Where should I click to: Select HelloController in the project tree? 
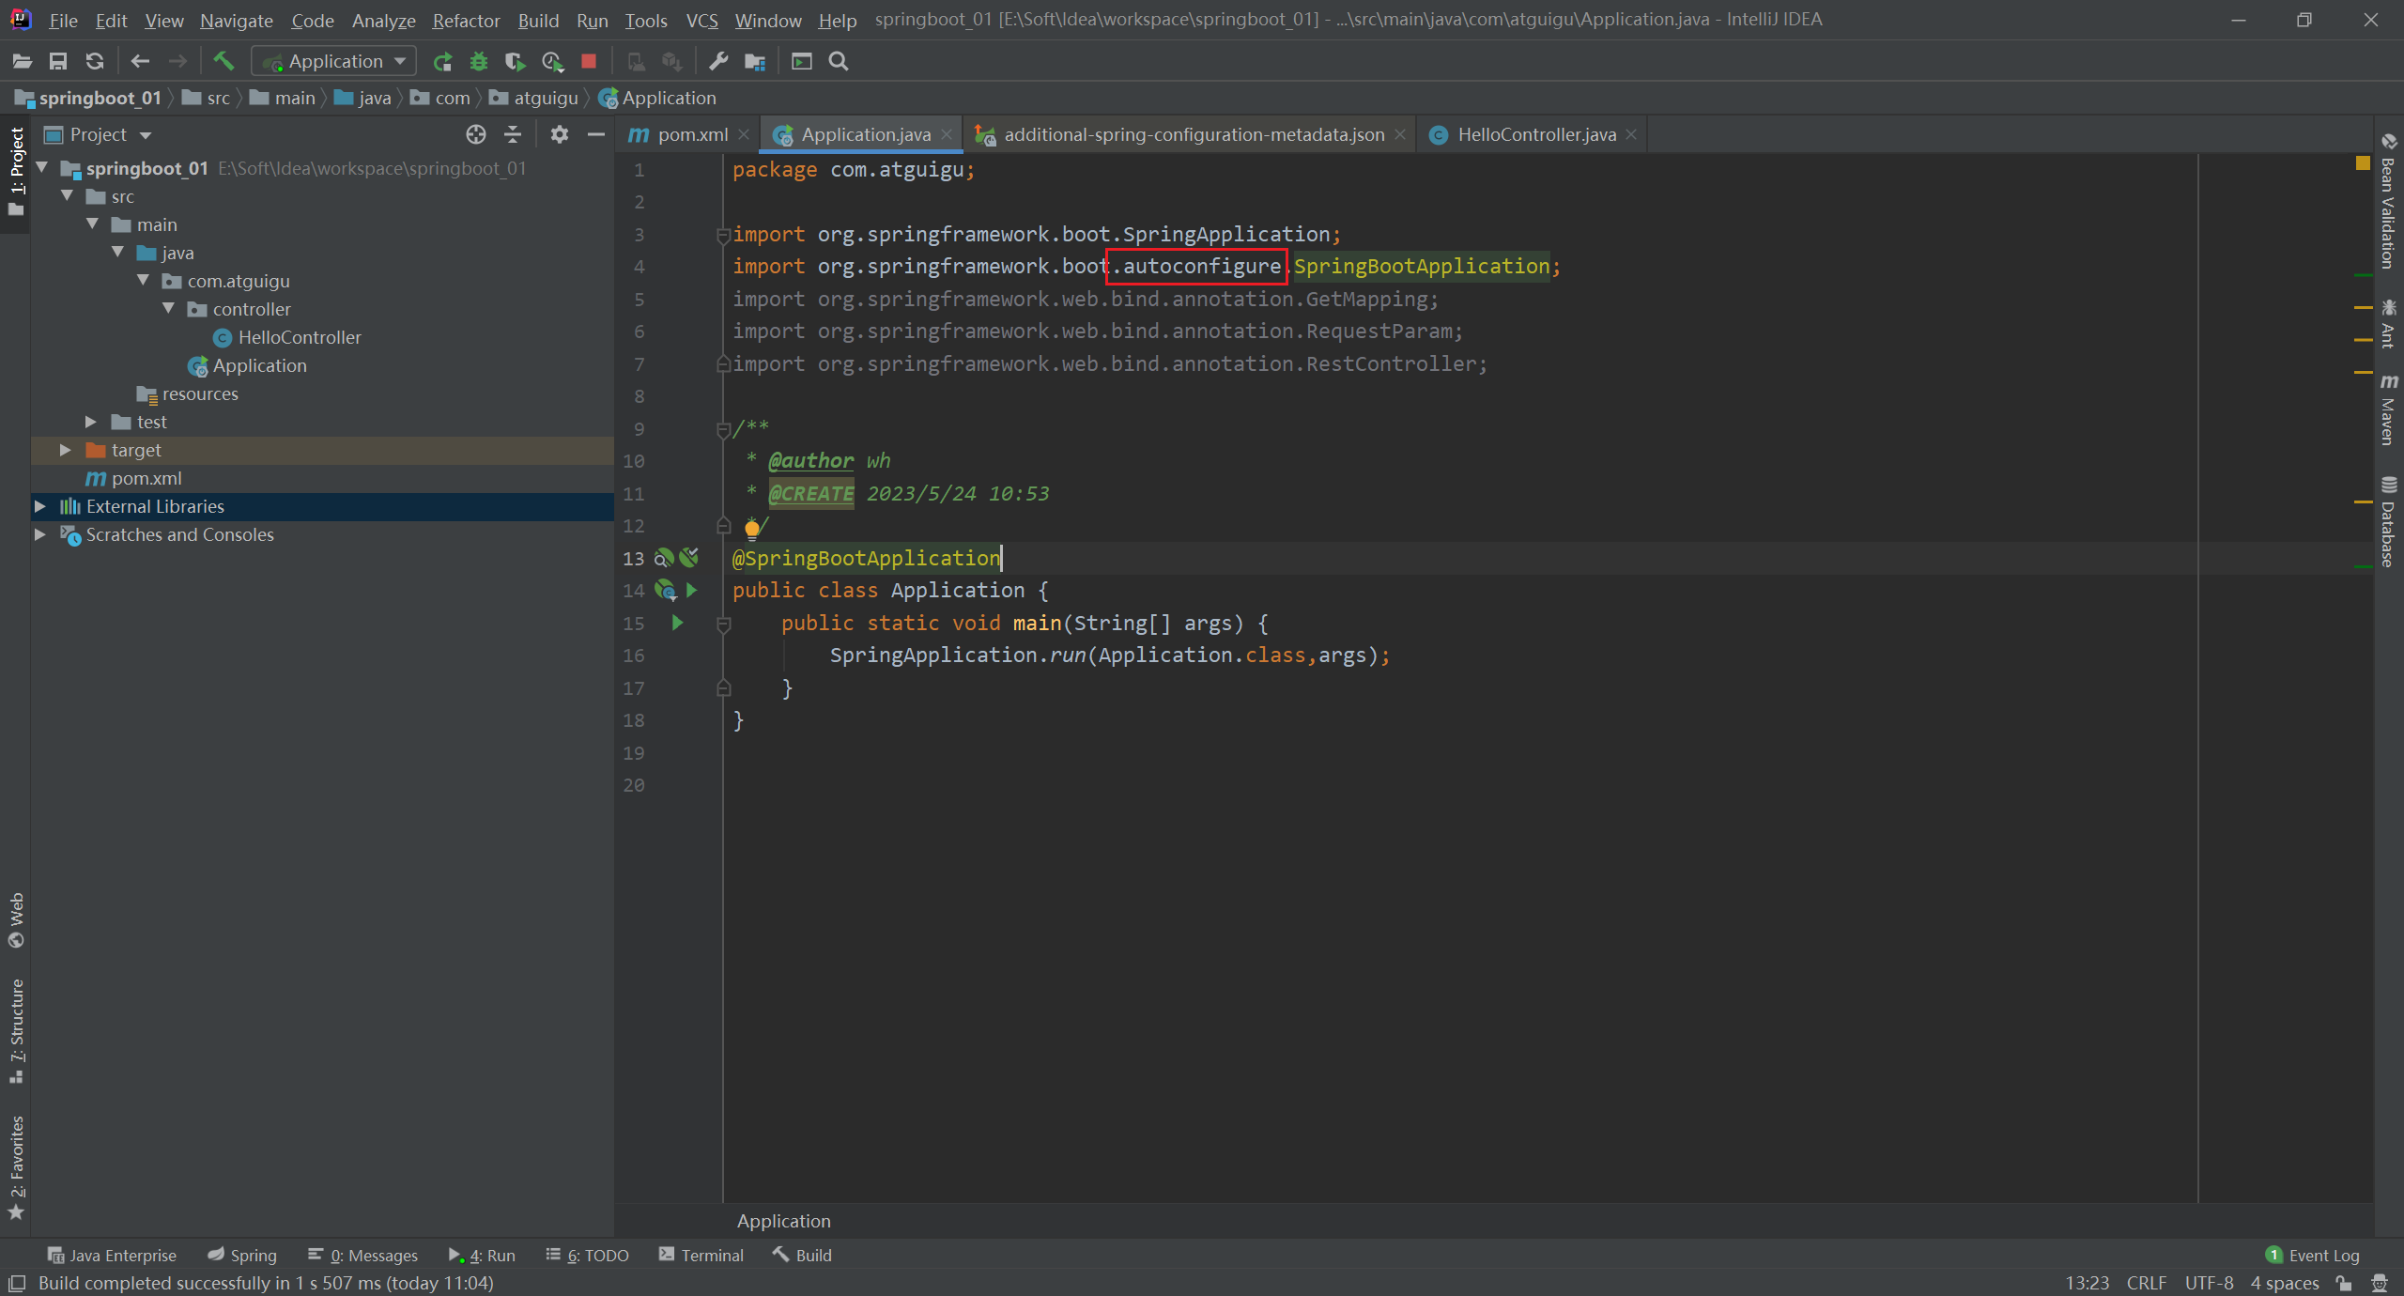point(300,337)
